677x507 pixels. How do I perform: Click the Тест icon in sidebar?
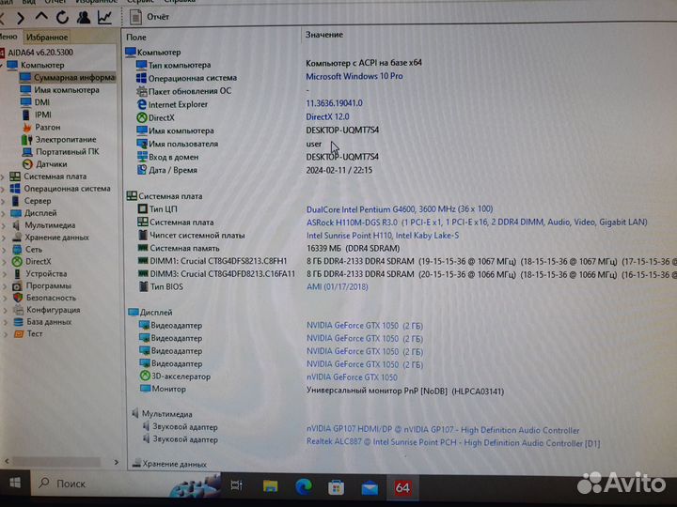pyautogui.click(x=19, y=334)
